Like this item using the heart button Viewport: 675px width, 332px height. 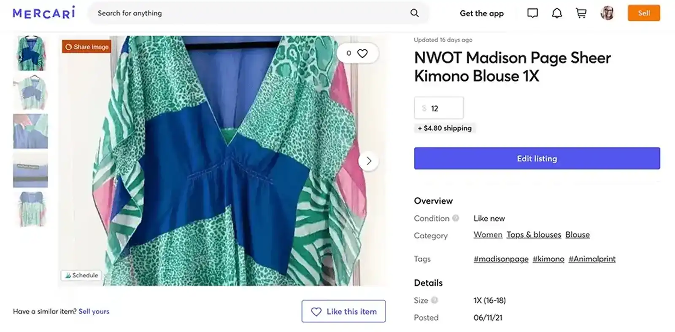343,311
